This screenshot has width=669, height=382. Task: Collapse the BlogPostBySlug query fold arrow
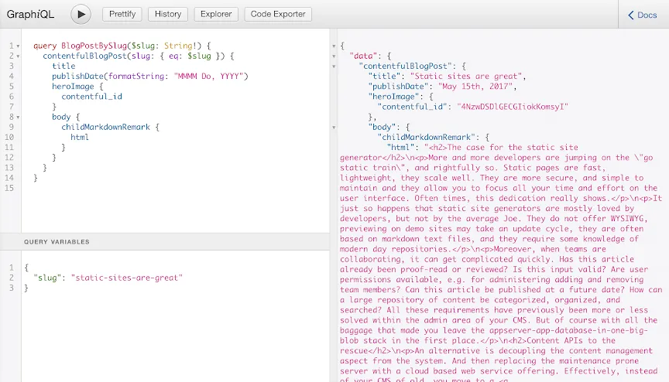tap(17, 46)
